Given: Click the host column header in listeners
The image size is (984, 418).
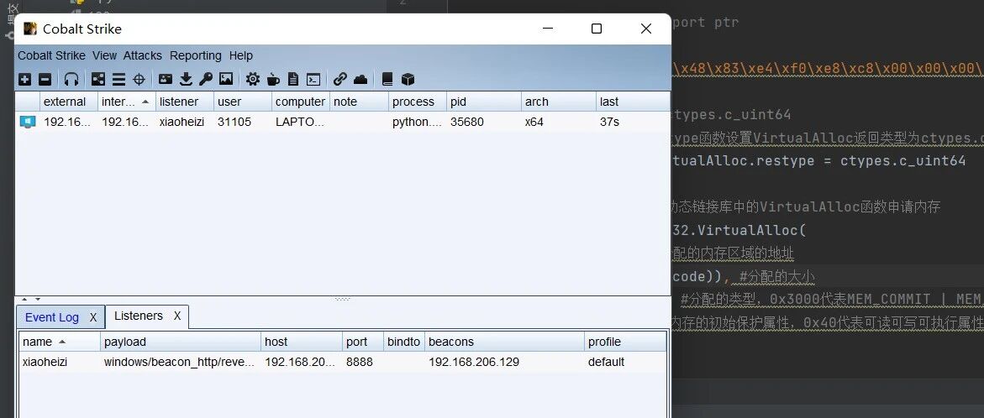Looking at the screenshot, I should tap(301, 342).
